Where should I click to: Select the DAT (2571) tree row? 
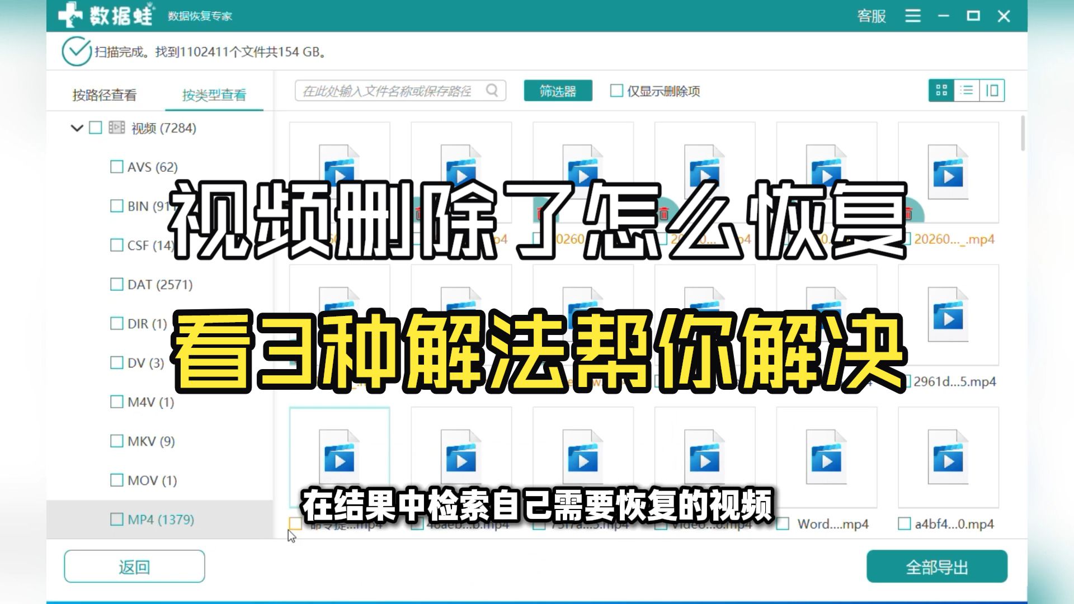click(x=159, y=285)
